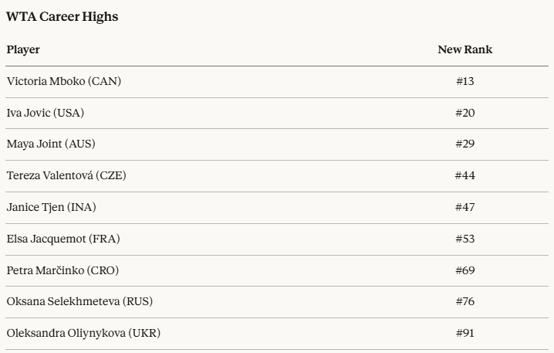
Task: Click Oleksandra Oliynykova (UKR) name
Action: point(83,333)
